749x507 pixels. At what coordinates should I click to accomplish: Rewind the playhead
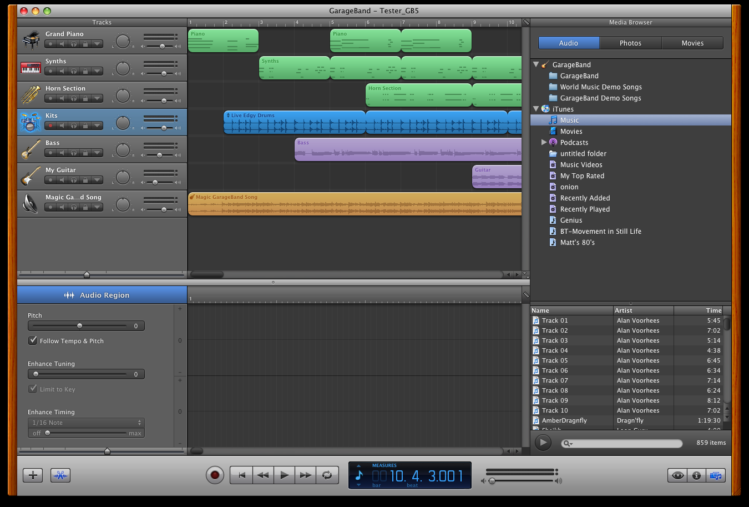click(263, 475)
